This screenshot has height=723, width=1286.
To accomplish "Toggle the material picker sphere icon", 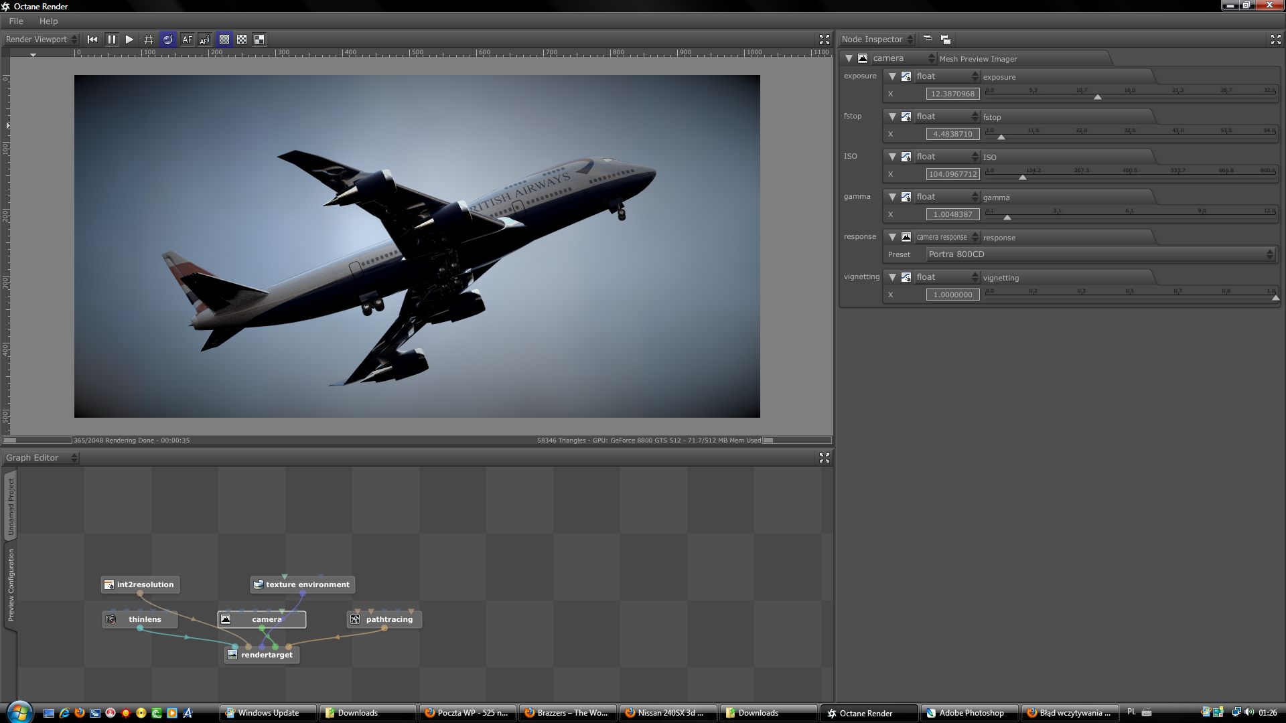I will pos(167,39).
